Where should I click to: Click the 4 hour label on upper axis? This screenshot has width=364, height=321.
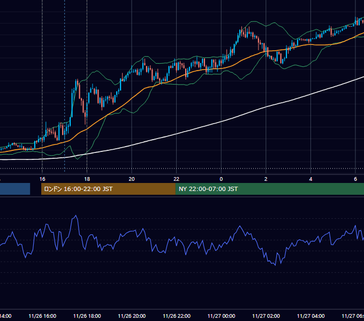pyautogui.click(x=310, y=179)
